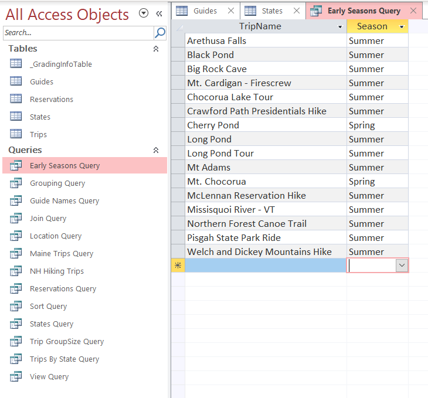Select the new record row selector with asterisk
This screenshot has width=428, height=398.
[178, 266]
